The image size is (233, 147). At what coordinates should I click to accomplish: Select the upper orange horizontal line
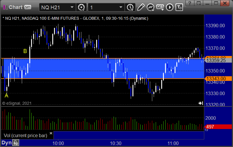click(103, 58)
